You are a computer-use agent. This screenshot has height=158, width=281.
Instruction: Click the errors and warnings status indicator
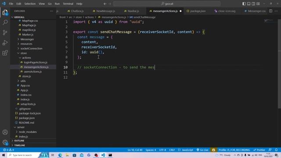point(8,150)
